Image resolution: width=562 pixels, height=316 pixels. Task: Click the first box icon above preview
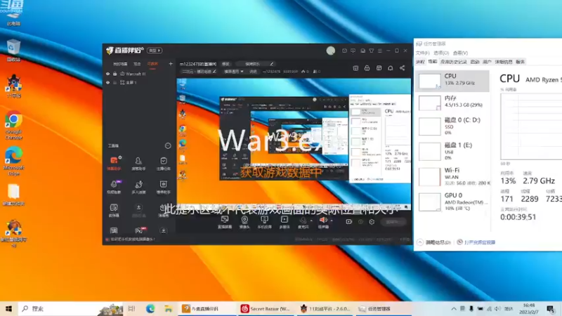click(355, 68)
